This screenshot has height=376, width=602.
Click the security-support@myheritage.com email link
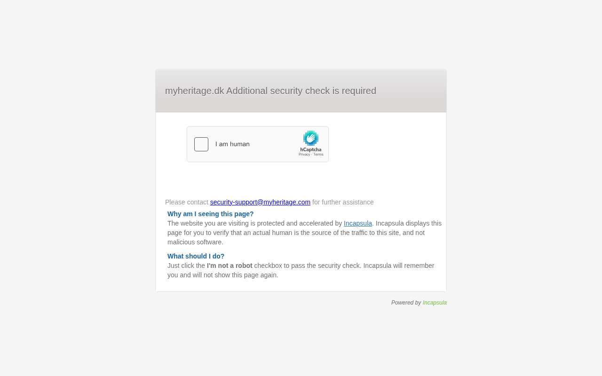coord(260,202)
